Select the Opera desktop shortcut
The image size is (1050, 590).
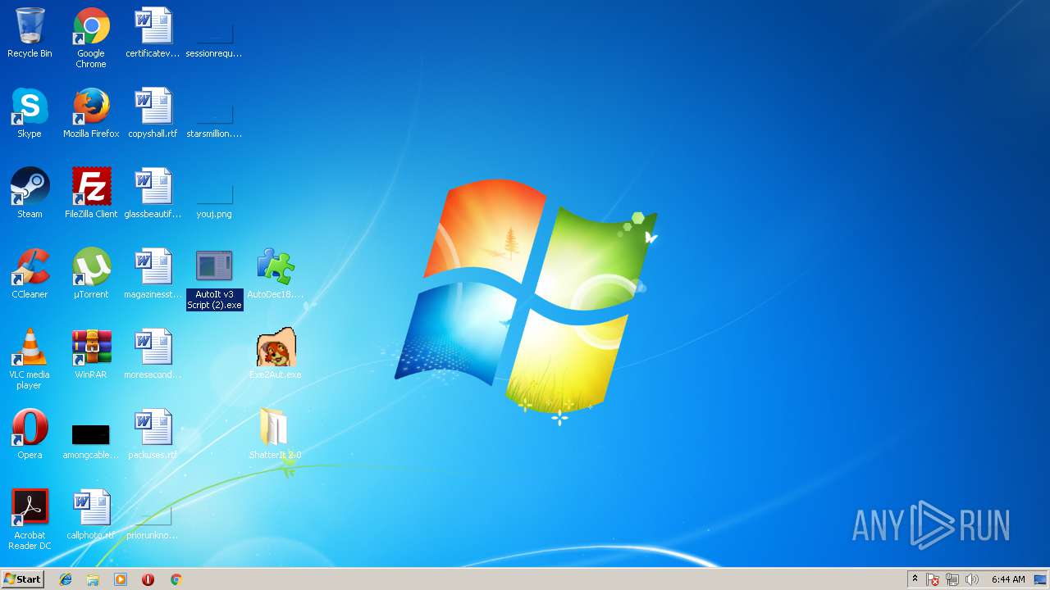click(x=30, y=434)
